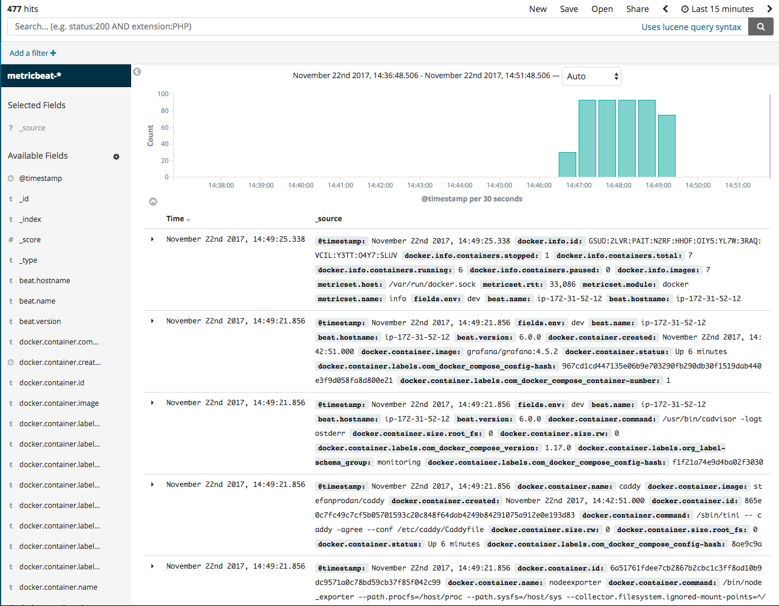This screenshot has height=606, width=779.
Task: Open the Save menu item
Action: 568,9
